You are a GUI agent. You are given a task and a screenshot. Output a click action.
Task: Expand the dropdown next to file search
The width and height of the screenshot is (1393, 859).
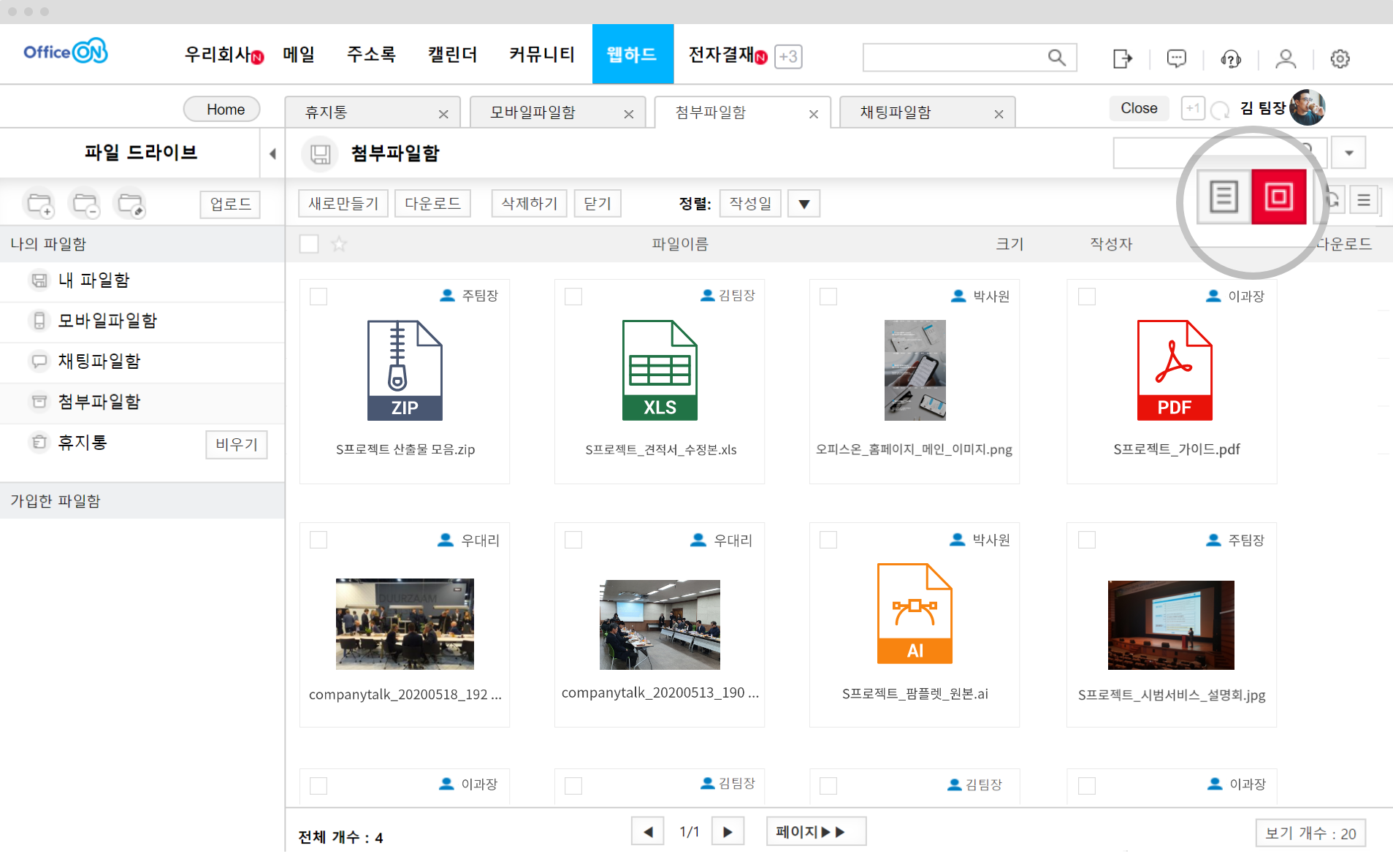coord(1348,153)
